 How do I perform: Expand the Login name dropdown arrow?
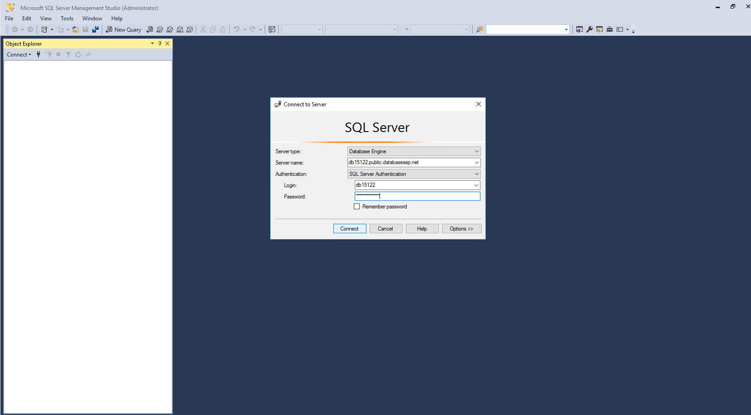click(476, 185)
